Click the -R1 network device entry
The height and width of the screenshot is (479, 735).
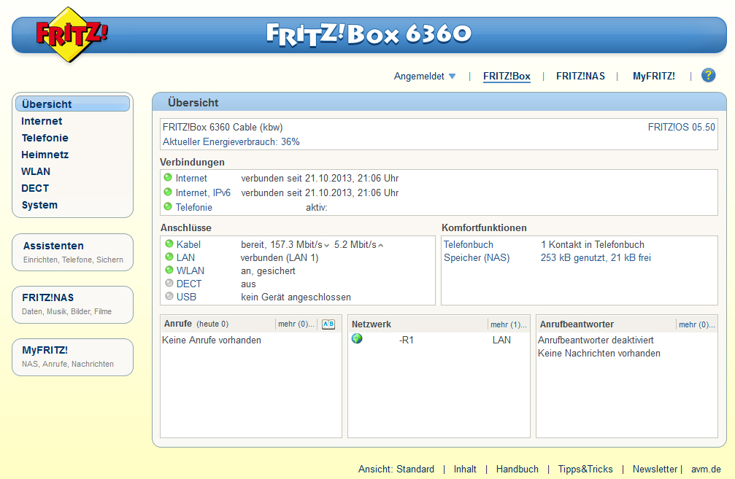tap(407, 340)
